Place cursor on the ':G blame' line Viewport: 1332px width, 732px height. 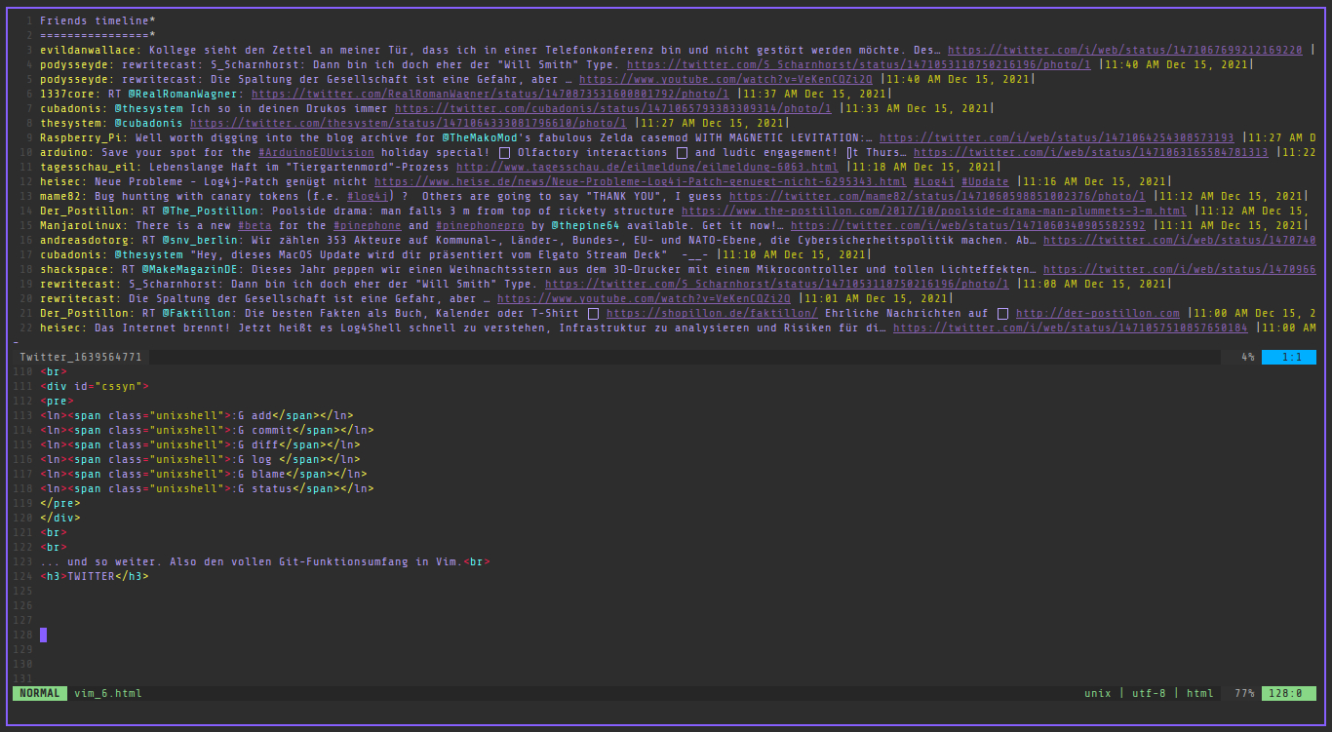(x=204, y=474)
